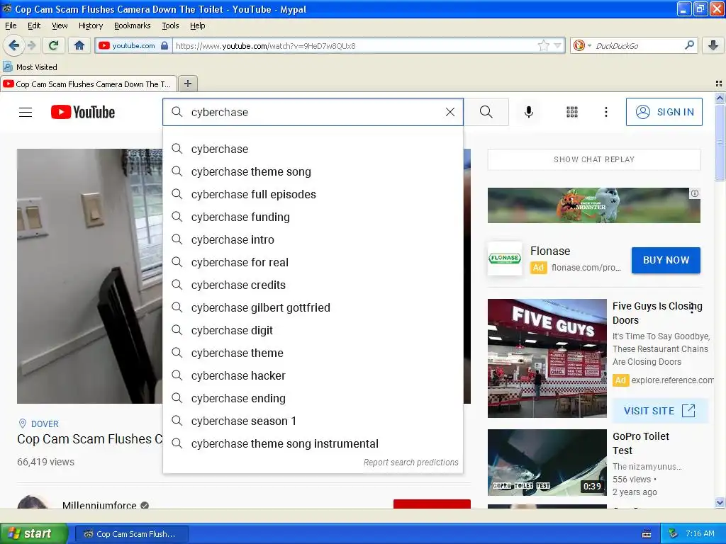Open the DuckDuckGo search engine selector
Viewport: 726px width, 544px height.
[x=582, y=45]
